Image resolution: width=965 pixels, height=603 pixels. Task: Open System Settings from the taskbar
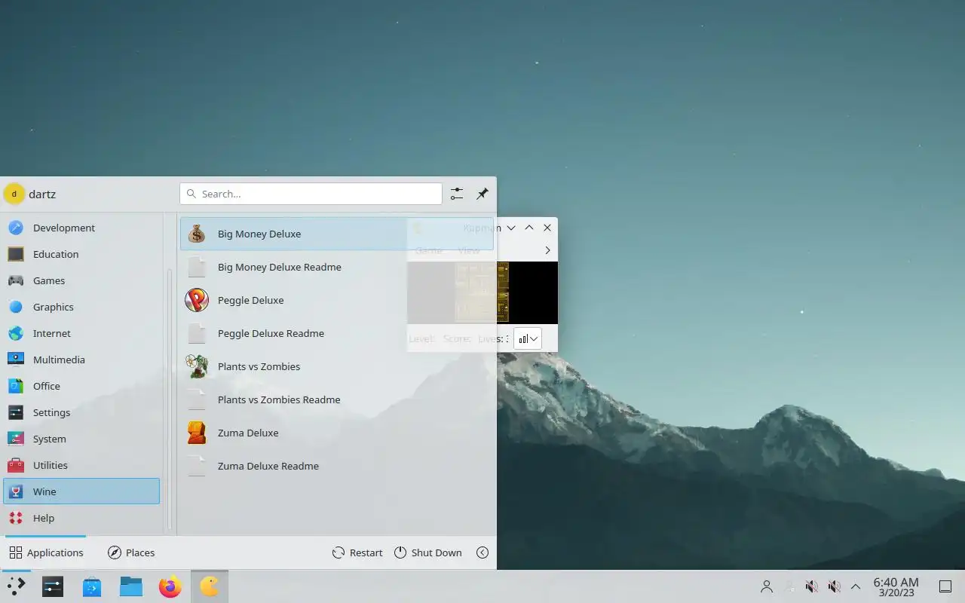coord(53,586)
